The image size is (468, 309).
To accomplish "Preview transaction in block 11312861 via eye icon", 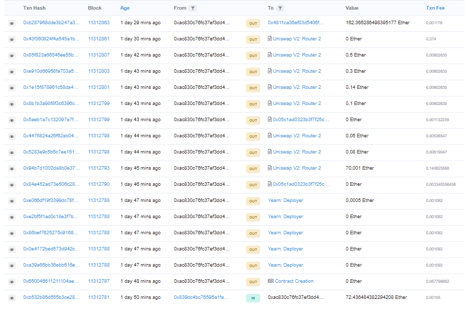I will 12,39.
